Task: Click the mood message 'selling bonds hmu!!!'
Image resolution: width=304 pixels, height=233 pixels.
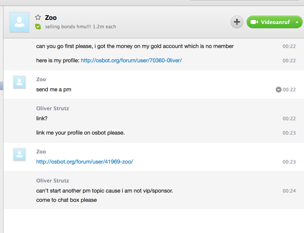Action: (x=80, y=26)
